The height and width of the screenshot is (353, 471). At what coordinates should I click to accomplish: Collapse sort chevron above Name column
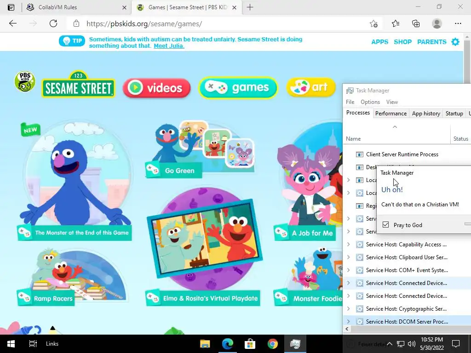pos(395,127)
